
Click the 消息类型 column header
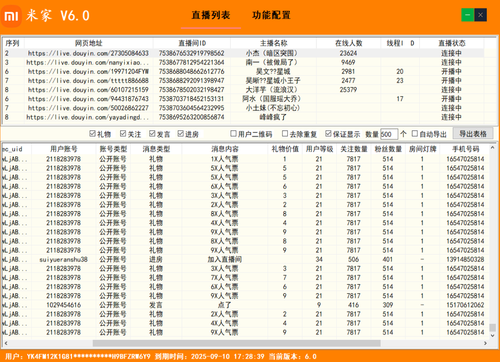pos(156,149)
